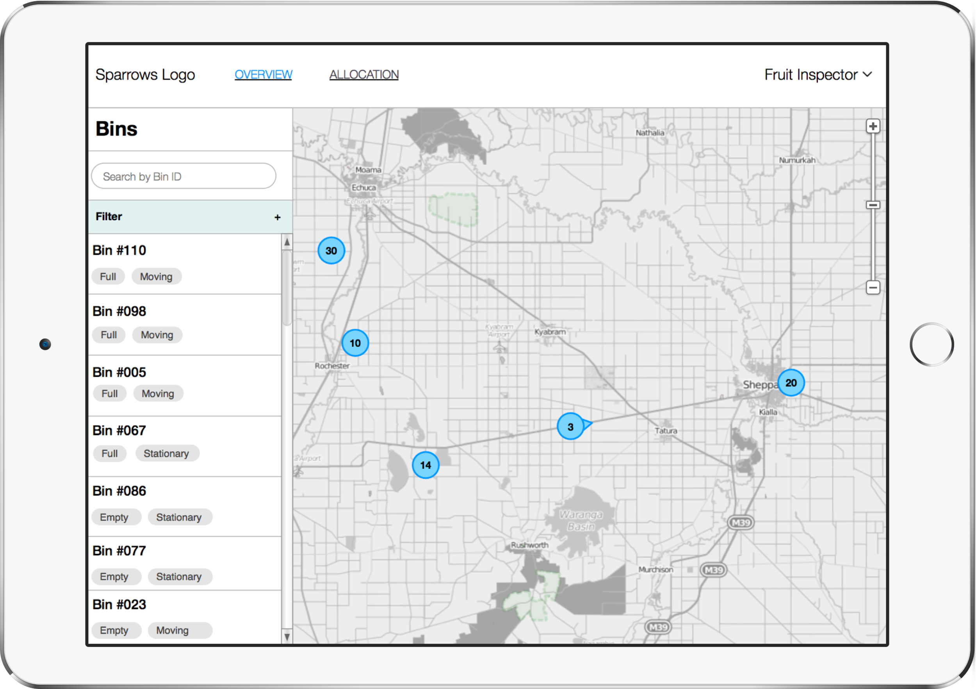Focus the Search by Bin ID field
Viewport: 976px width, 689px height.
pyautogui.click(x=183, y=176)
